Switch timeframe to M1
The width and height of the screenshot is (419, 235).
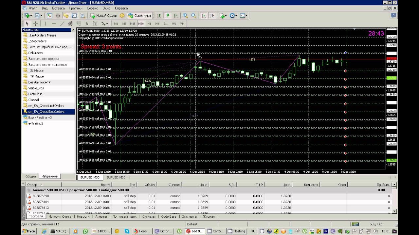[116, 23]
